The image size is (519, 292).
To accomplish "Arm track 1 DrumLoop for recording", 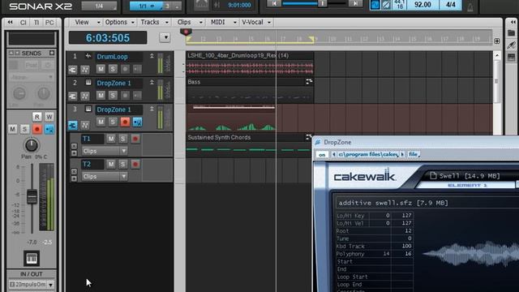I will (125, 69).
